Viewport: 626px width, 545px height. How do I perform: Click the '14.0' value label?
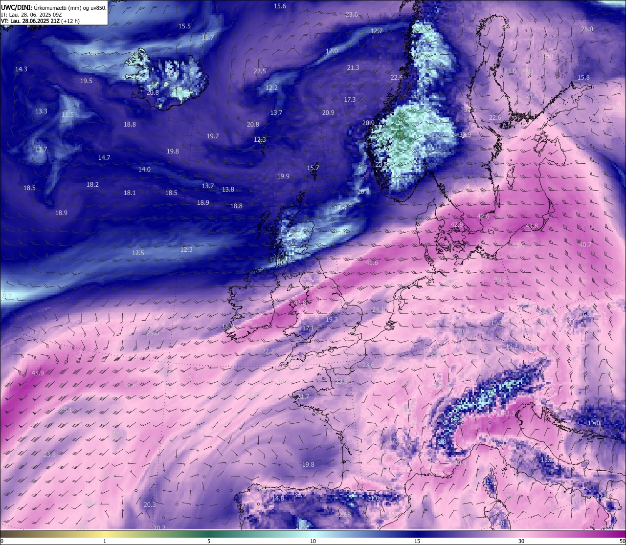(x=144, y=169)
